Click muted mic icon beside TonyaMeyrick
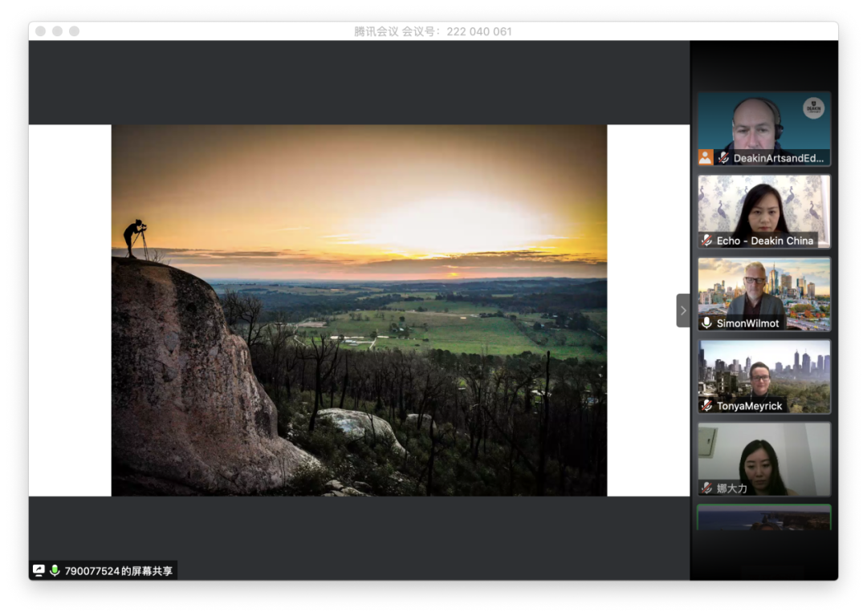 point(707,406)
